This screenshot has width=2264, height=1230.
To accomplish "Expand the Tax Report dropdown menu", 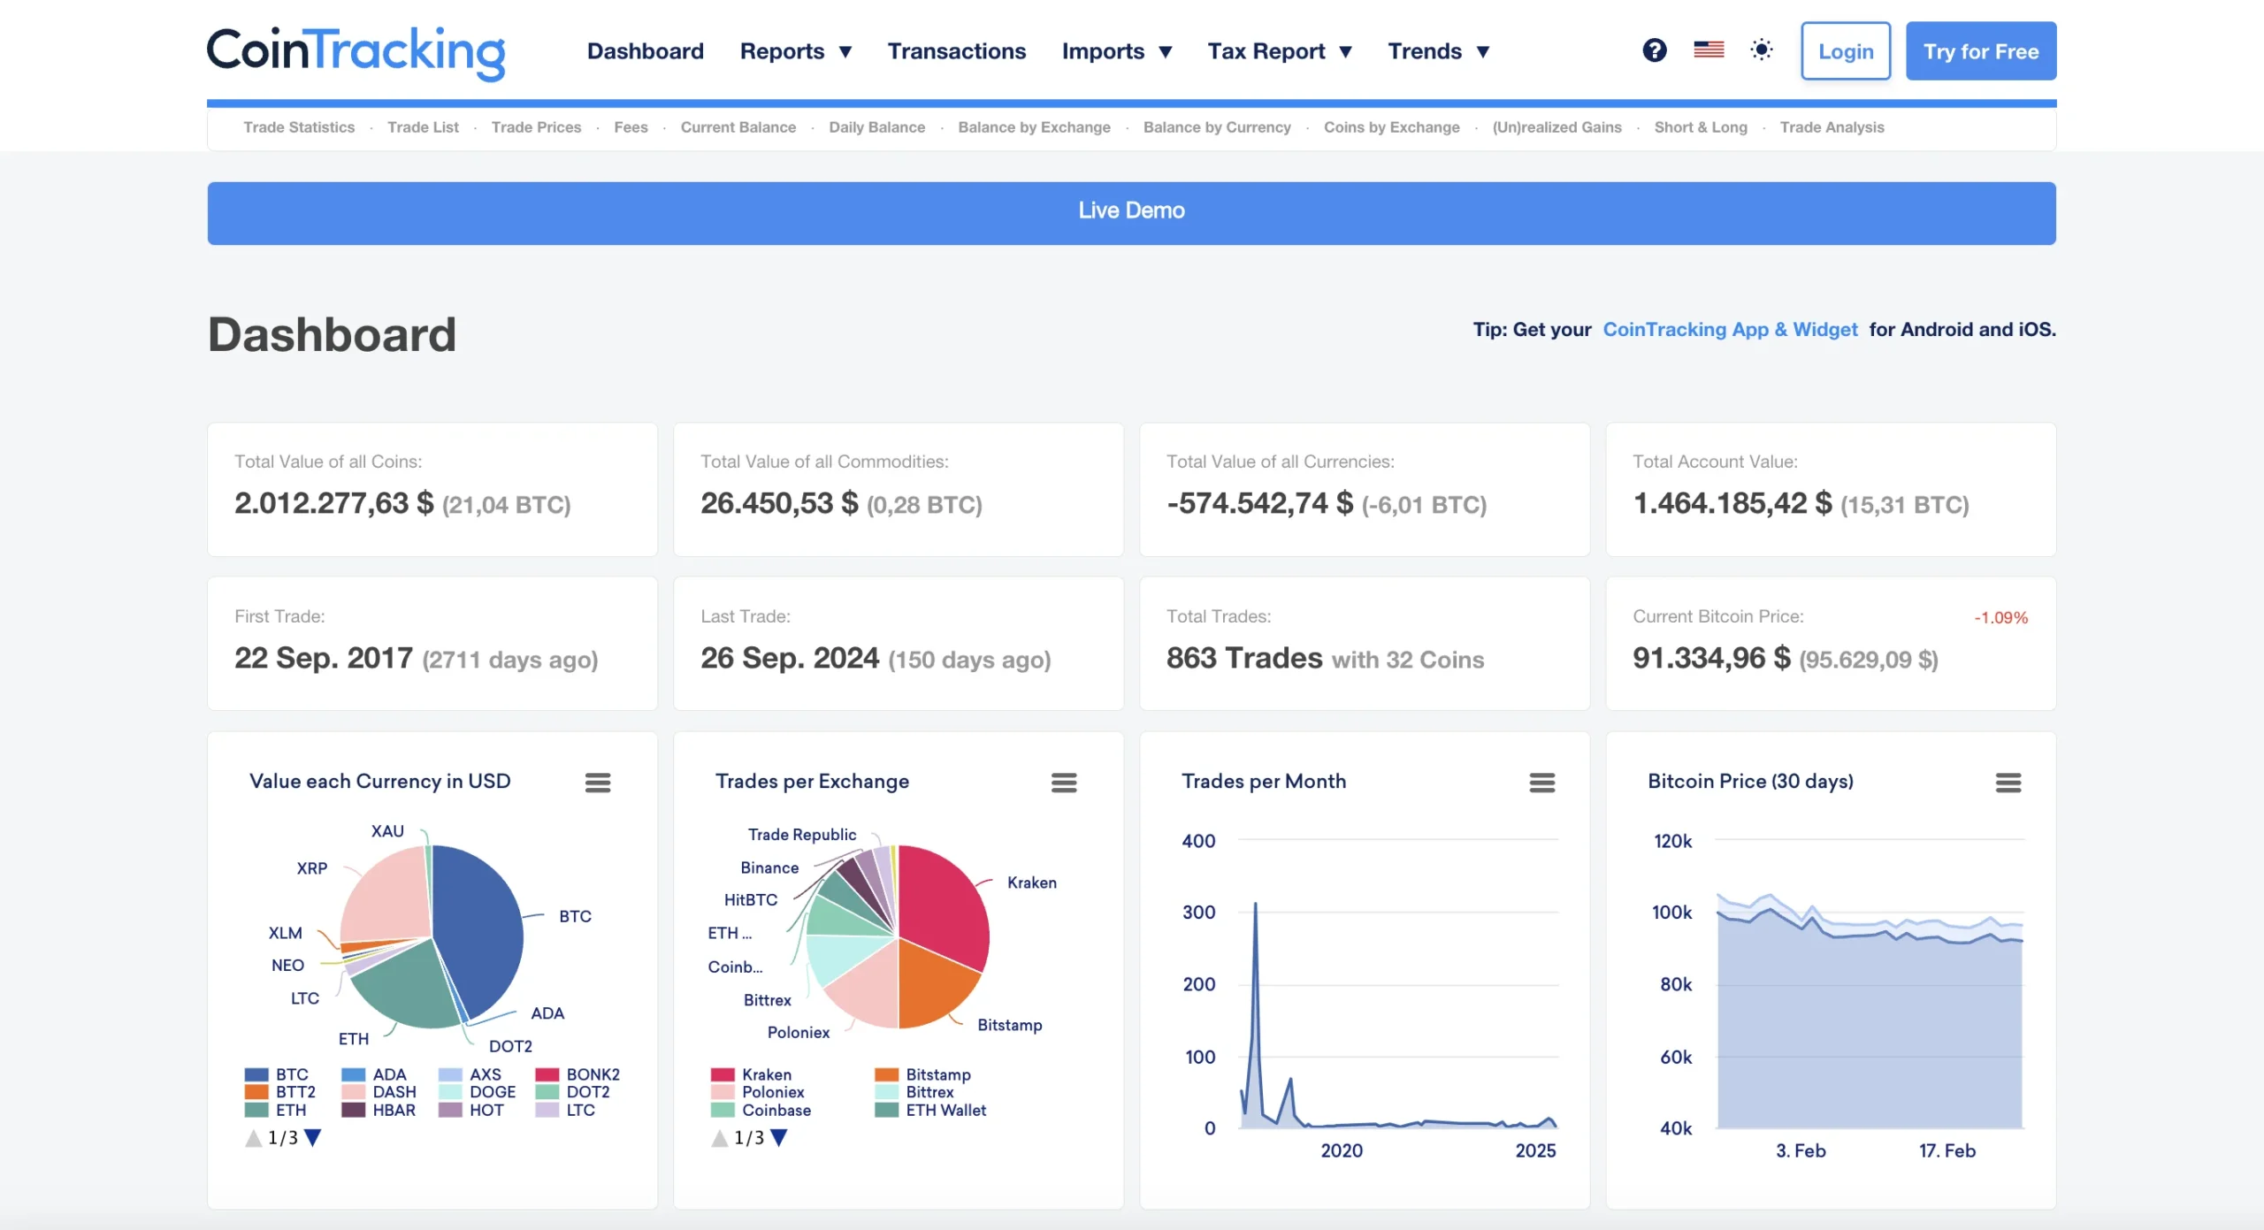I will click(1281, 51).
